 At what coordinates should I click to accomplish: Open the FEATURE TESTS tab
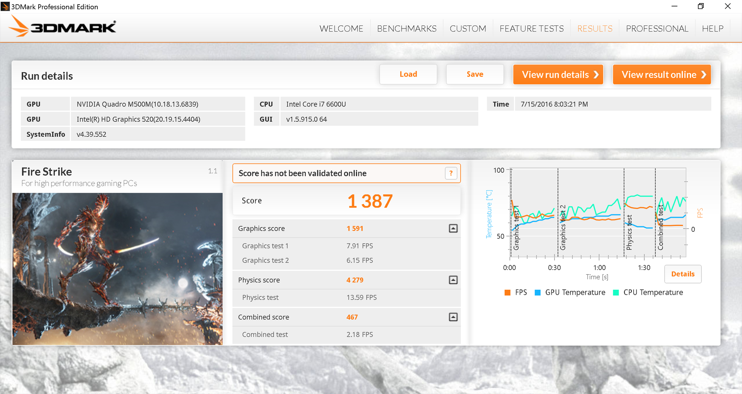pyautogui.click(x=531, y=29)
